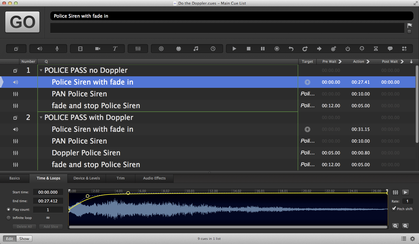Zoom in on the waveform
The height and width of the screenshot is (244, 419).
point(395,226)
